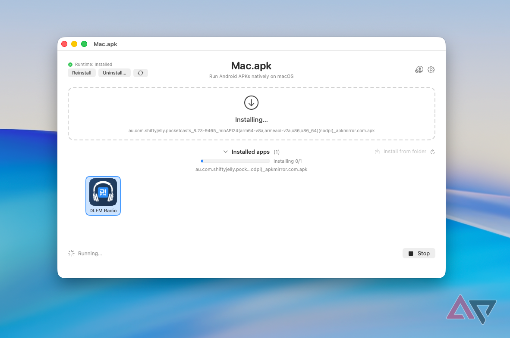The width and height of the screenshot is (510, 338).
Task: Click the Installing... label in the drop zone
Action: (252, 120)
